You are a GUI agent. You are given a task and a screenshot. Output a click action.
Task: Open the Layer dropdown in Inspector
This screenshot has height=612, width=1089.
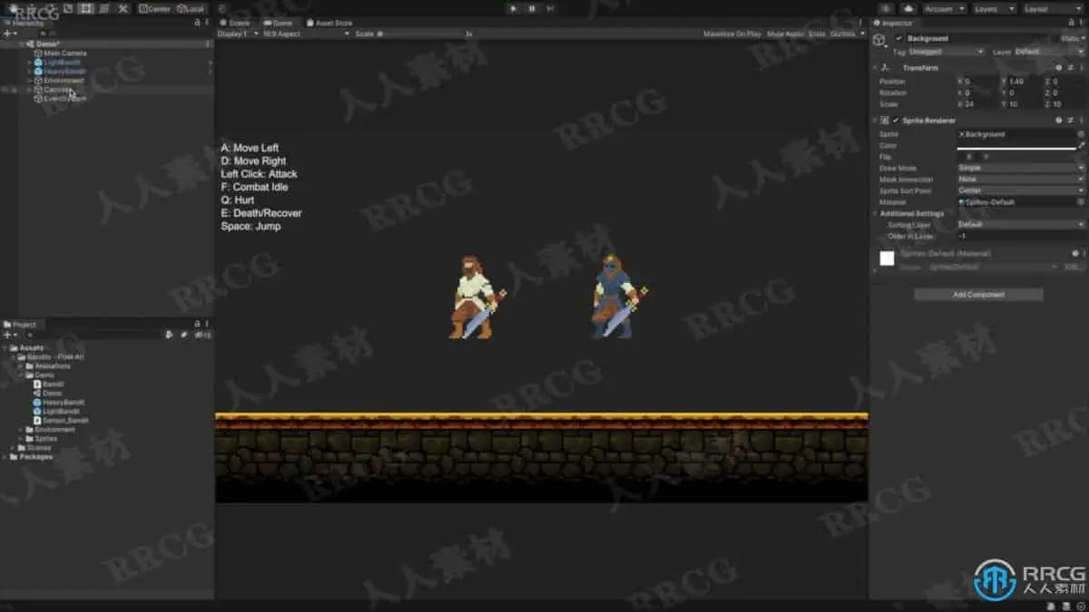(x=1048, y=52)
